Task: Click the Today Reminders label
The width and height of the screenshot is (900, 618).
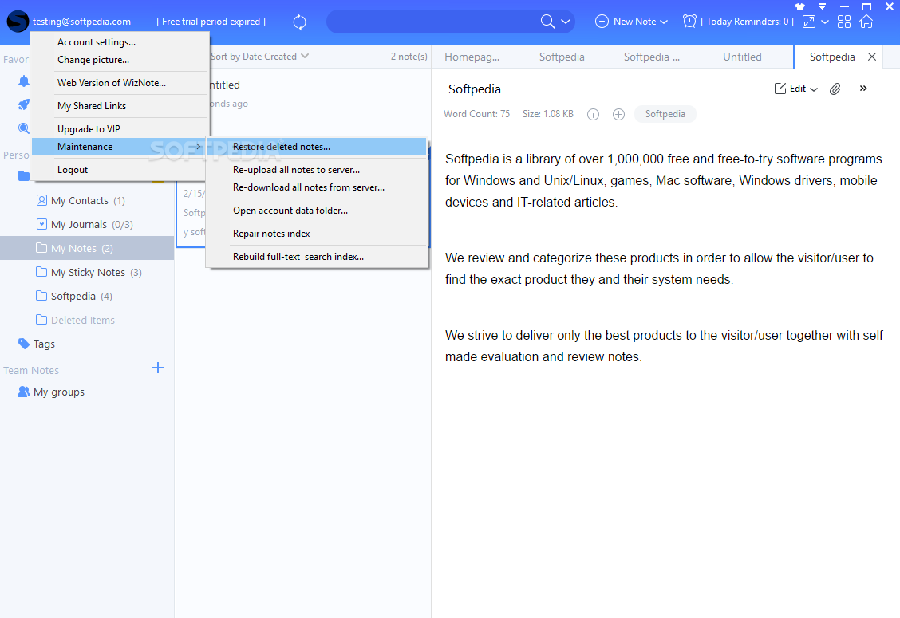Action: tap(747, 22)
